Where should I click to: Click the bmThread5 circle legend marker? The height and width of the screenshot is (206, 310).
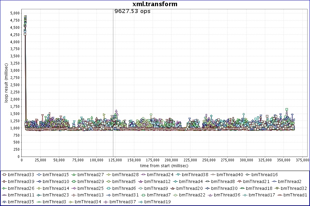pyautogui.click(x=108, y=181)
